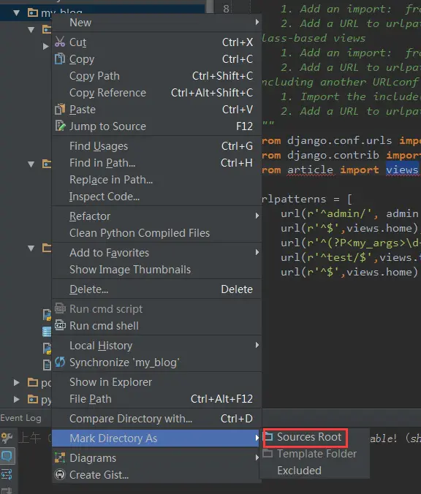421x494 pixels.
Task: Collapse the my_blog project tree node
Action: tap(16, 13)
